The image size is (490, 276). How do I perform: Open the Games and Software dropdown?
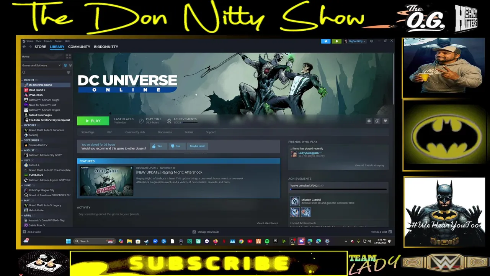pos(41,66)
